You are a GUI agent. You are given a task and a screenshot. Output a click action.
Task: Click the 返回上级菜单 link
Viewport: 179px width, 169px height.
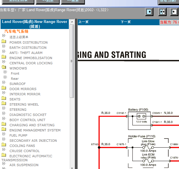pos(19,37)
